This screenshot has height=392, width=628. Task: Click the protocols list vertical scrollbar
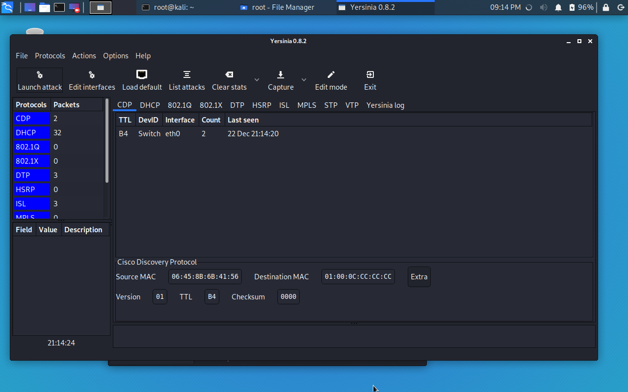(x=107, y=141)
